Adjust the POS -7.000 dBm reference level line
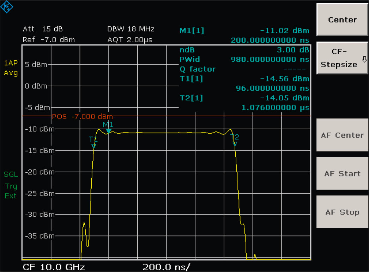The width and height of the screenshot is (369, 272). [x=82, y=116]
